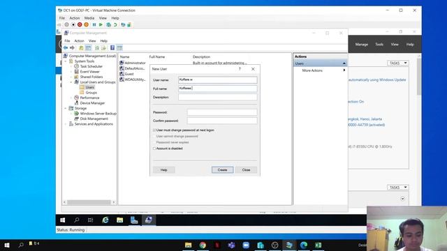447x251 pixels.
Task: Open Internet Explorer in the VM taskbar
Action: tap(105, 220)
